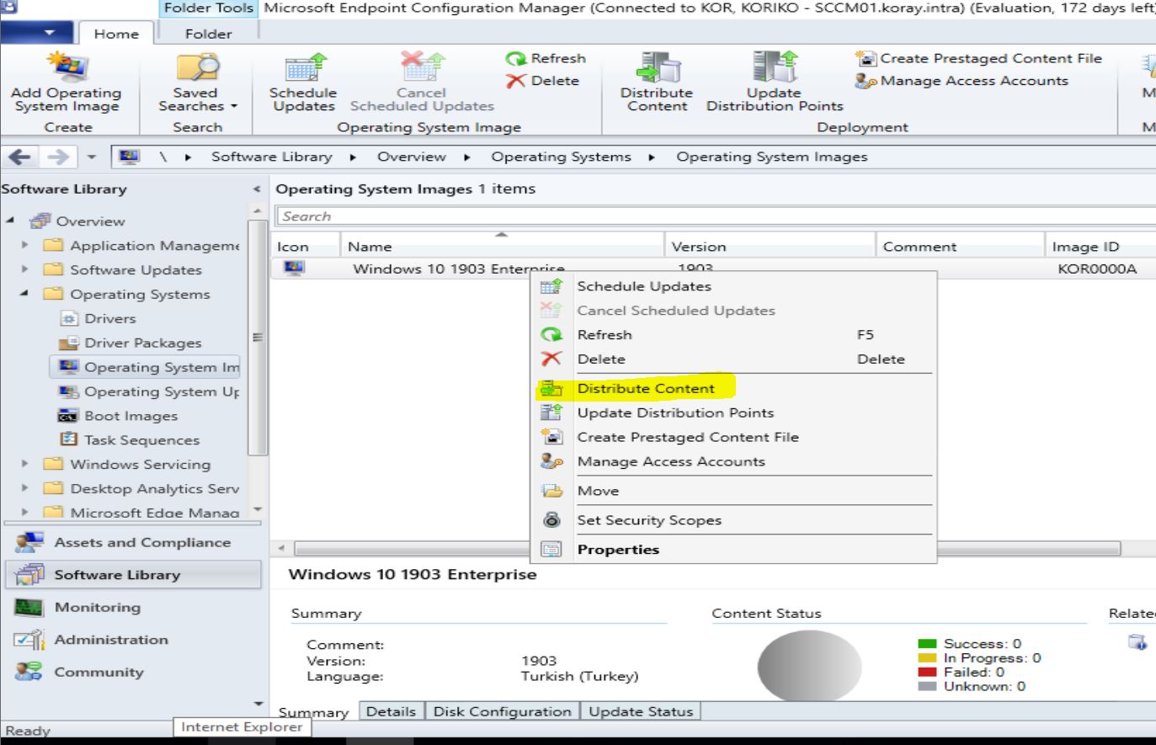1156x745 pixels.
Task: Click Refresh in the ribbon
Action: [546, 59]
